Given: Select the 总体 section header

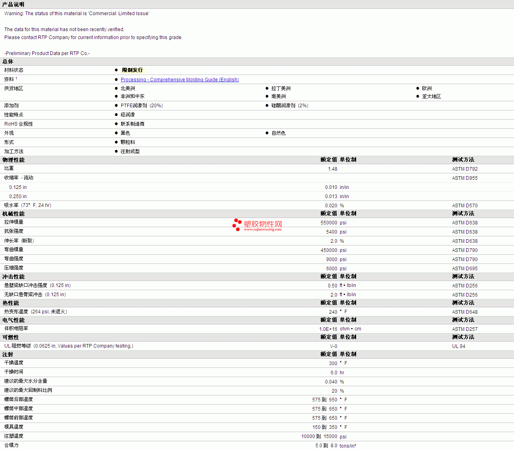Looking at the screenshot, I should (x=8, y=61).
